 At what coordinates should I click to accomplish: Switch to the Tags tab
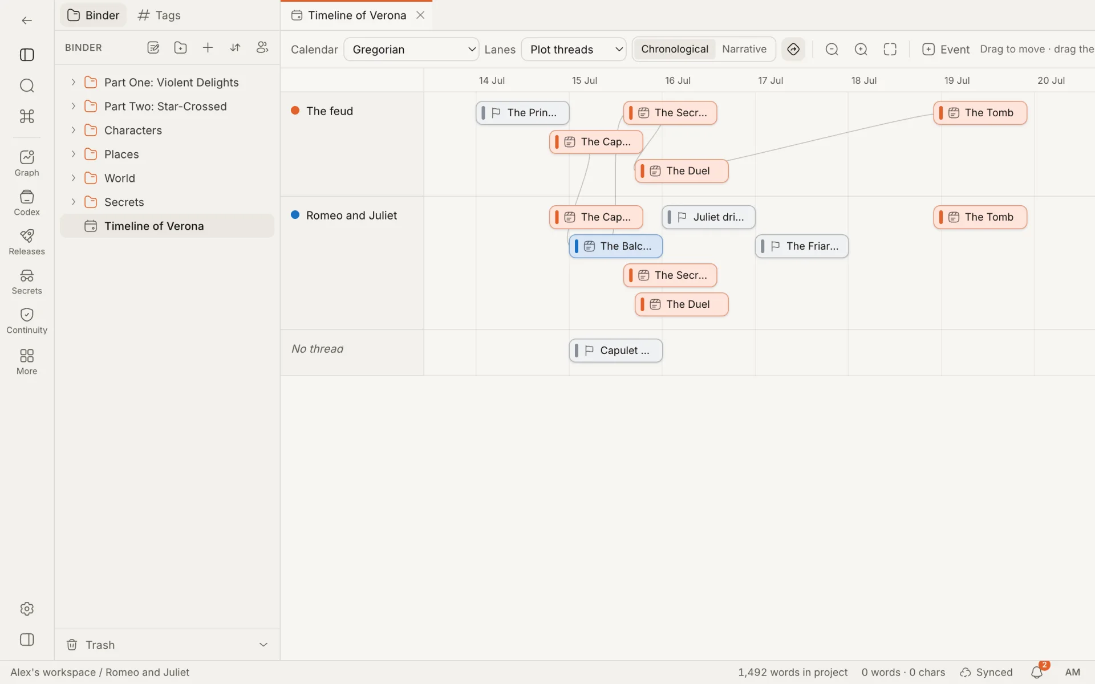click(159, 15)
